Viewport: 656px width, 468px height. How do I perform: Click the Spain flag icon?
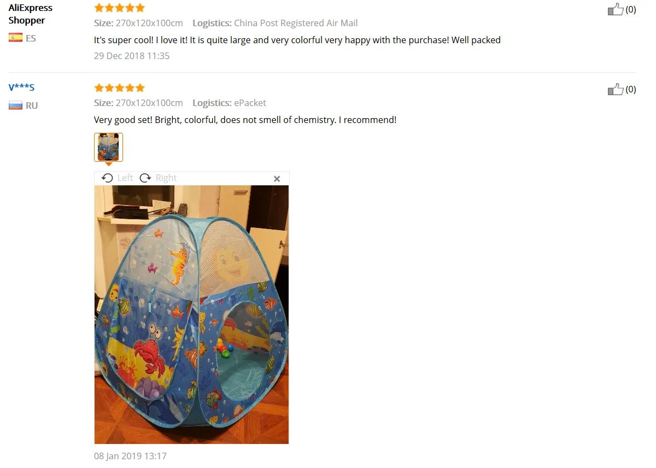pos(15,38)
